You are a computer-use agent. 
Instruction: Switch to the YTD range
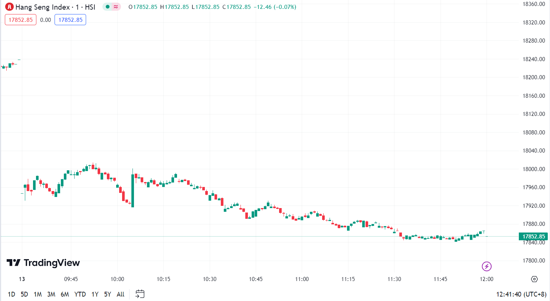(x=80, y=294)
